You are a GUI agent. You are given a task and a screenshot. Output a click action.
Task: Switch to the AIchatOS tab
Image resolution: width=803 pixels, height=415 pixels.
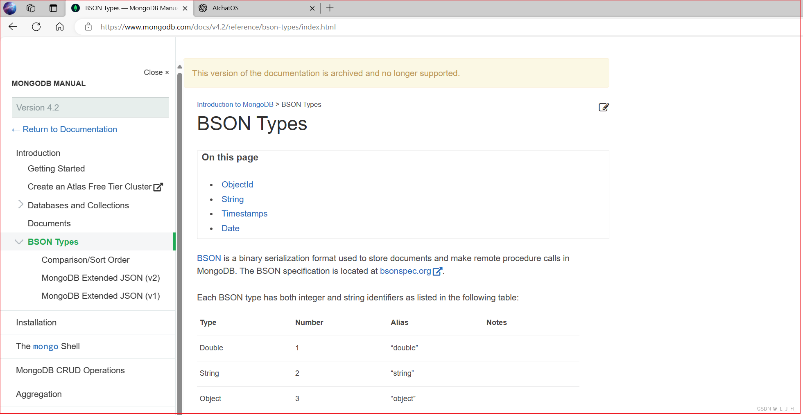click(257, 8)
